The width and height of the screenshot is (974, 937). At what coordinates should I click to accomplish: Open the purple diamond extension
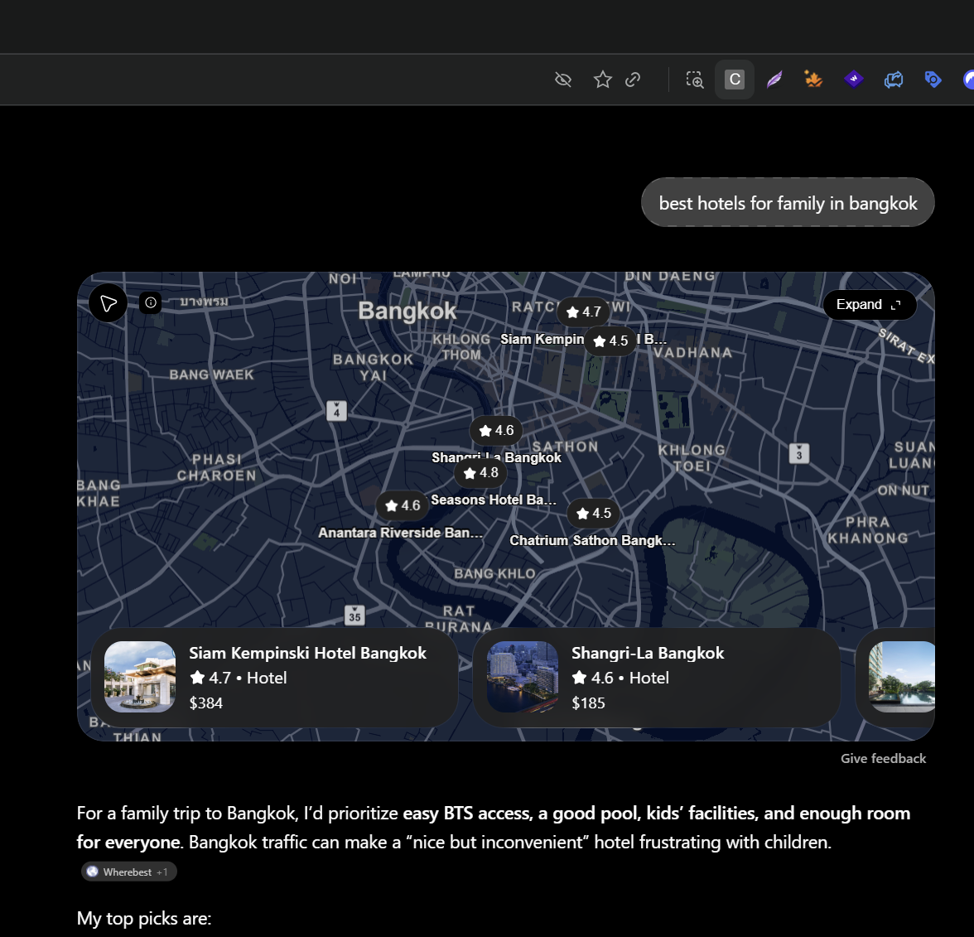[854, 80]
